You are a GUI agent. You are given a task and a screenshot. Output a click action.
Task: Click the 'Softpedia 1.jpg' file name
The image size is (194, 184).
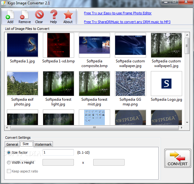pyautogui.click(x=23, y=61)
